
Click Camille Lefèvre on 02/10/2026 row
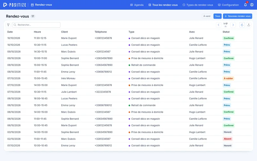tap(198, 139)
